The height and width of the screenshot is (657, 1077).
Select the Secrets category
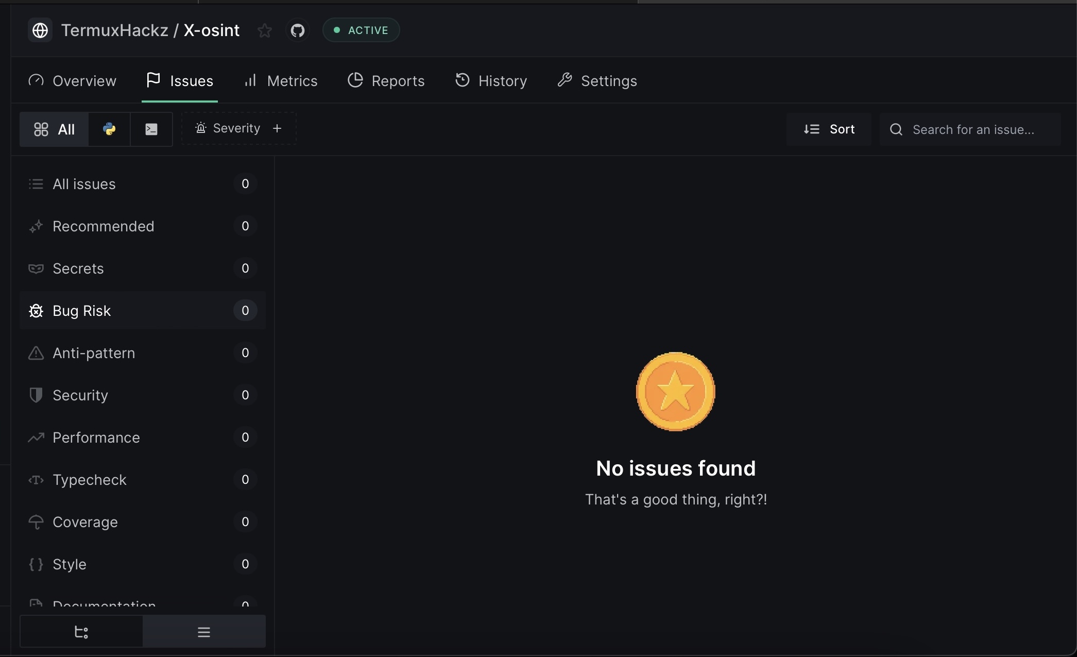pos(78,268)
